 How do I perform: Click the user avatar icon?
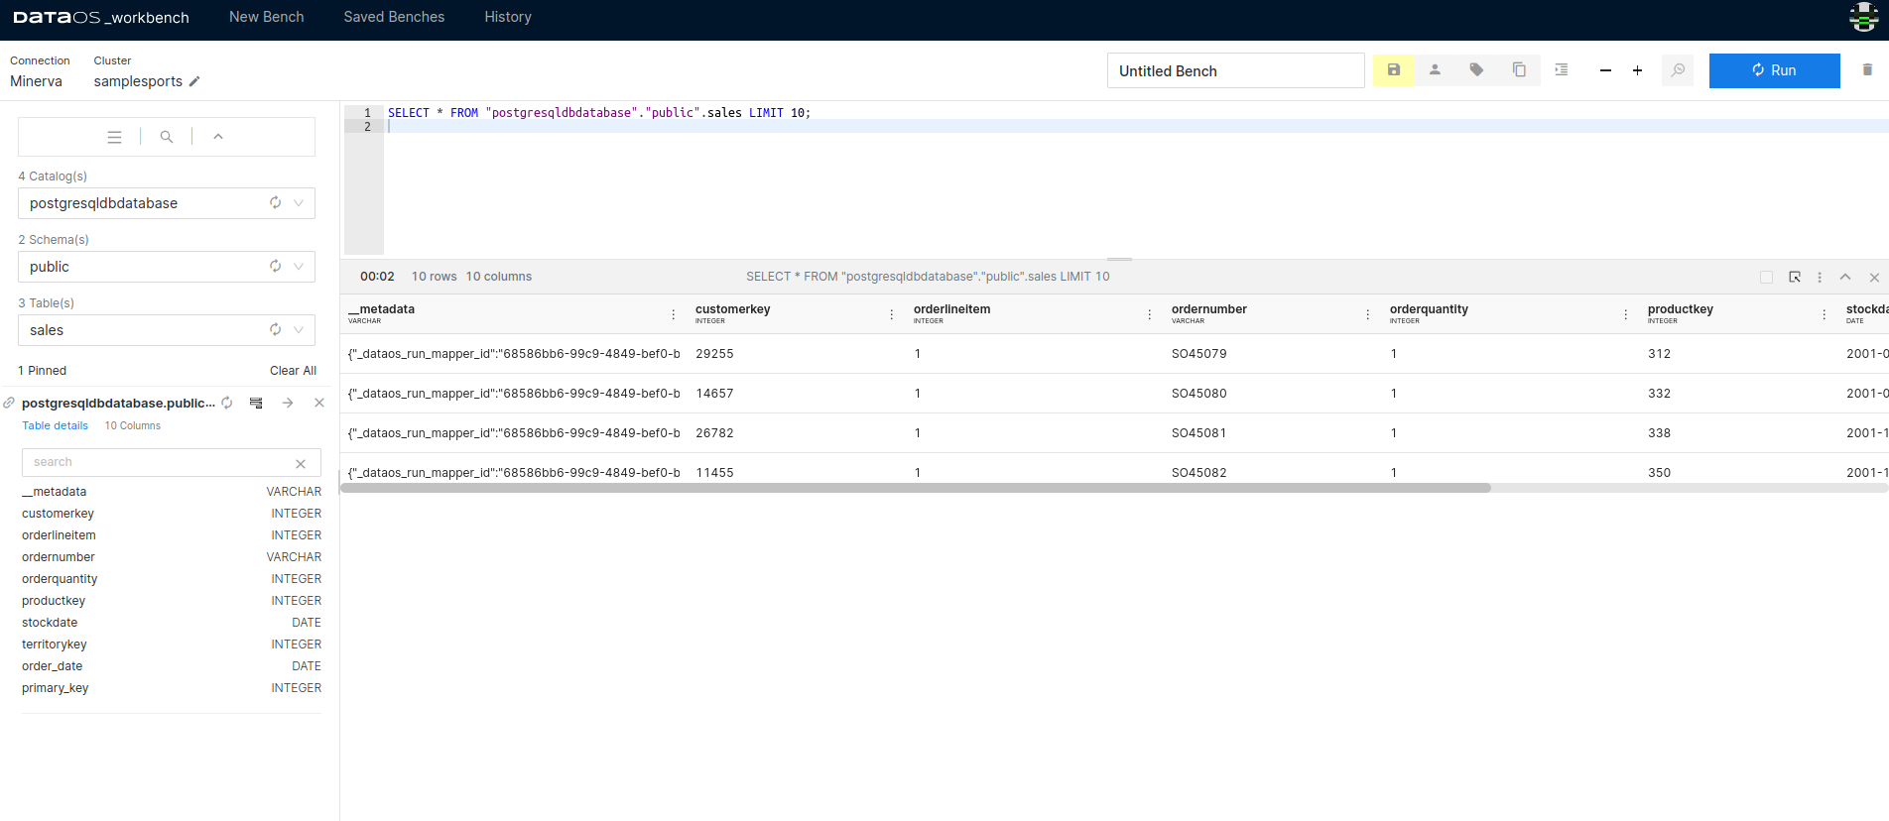click(x=1864, y=18)
